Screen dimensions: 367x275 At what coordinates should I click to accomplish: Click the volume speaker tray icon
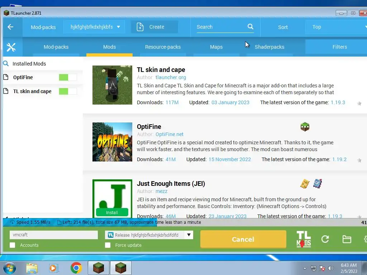click(331, 268)
